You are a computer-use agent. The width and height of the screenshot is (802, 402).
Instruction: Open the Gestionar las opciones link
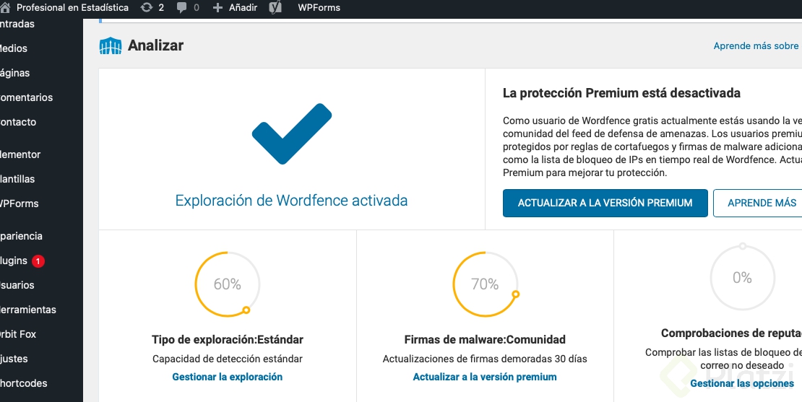[742, 384]
